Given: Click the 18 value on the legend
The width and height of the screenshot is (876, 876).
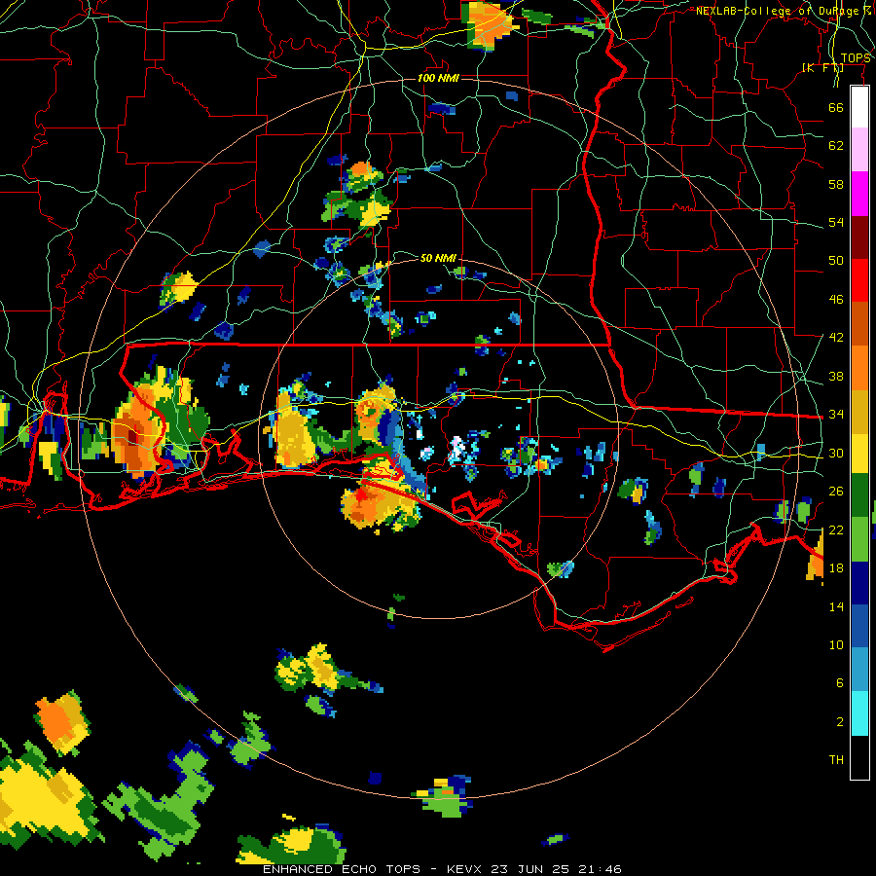Looking at the screenshot, I should tap(836, 568).
